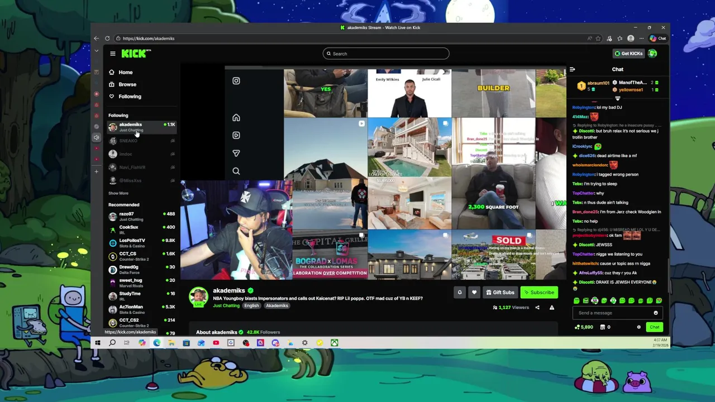
Task: Open recommended channel DrewdOg
Action: [142, 270]
